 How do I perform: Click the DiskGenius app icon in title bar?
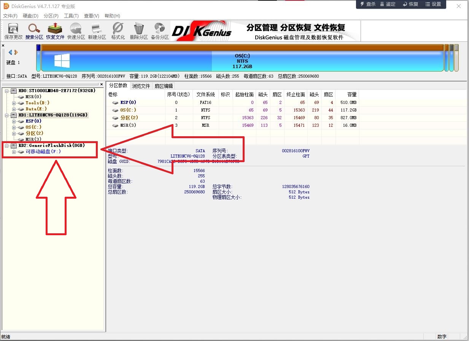6,6
